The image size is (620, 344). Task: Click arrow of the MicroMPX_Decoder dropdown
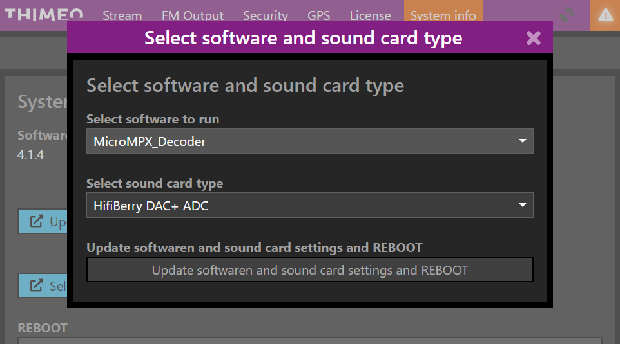coord(523,141)
